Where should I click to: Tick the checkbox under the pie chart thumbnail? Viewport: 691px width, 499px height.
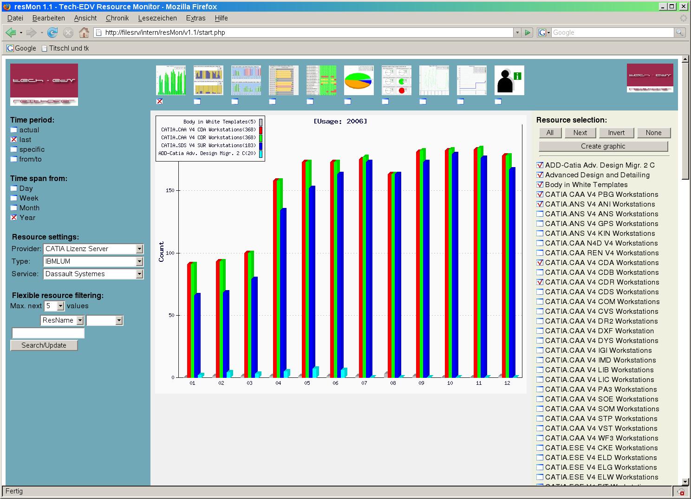348,101
